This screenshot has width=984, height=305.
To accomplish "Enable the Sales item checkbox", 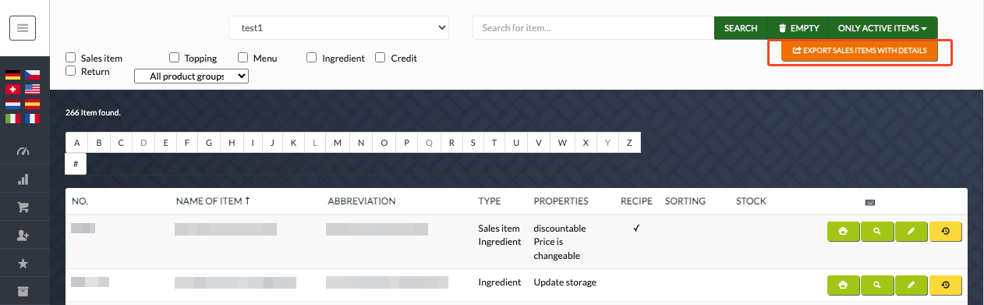I will pyautogui.click(x=71, y=57).
